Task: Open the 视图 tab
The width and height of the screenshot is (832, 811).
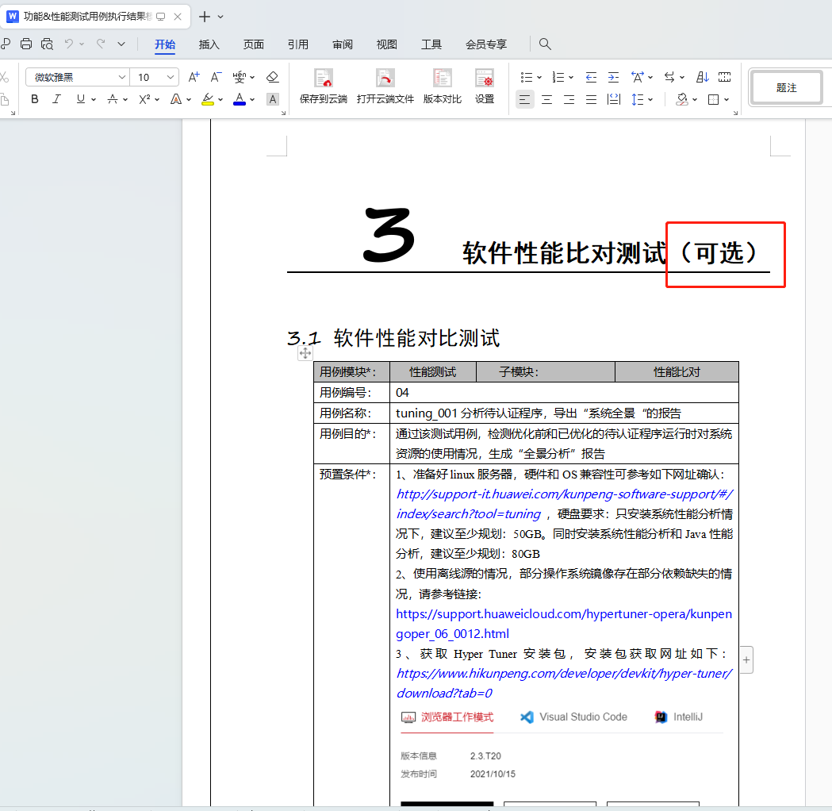Action: click(387, 44)
